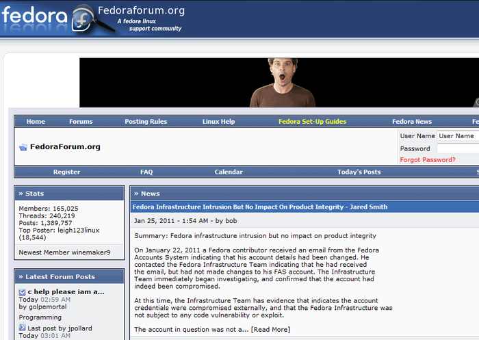Focus the Password input field
Screen dimensions: 479x340
(458, 148)
